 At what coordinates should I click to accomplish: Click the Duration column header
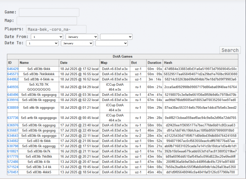(155, 63)
